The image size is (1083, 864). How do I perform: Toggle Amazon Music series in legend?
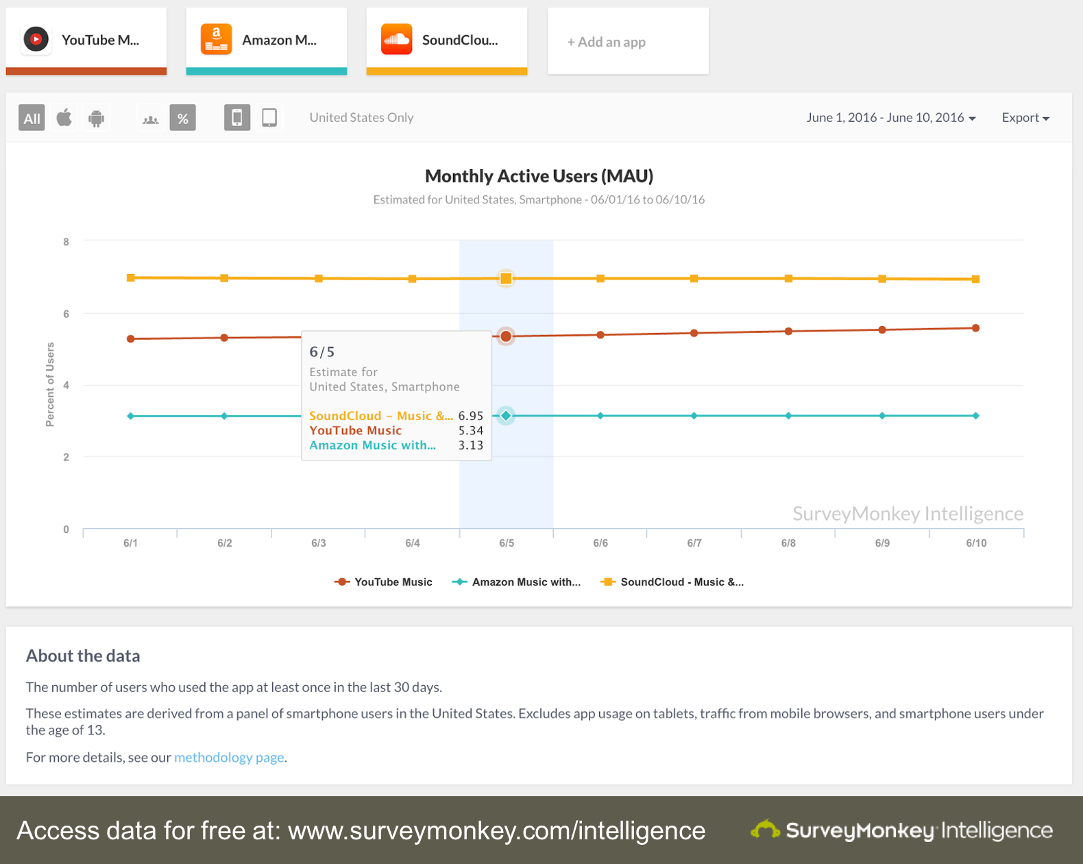pos(516,582)
